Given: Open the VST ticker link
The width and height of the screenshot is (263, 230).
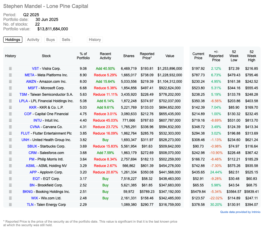Looking at the screenshot, I should [35, 69].
